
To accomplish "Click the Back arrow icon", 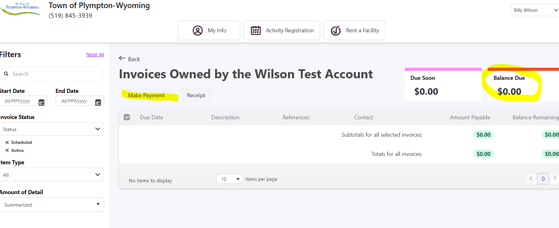I will 122,58.
